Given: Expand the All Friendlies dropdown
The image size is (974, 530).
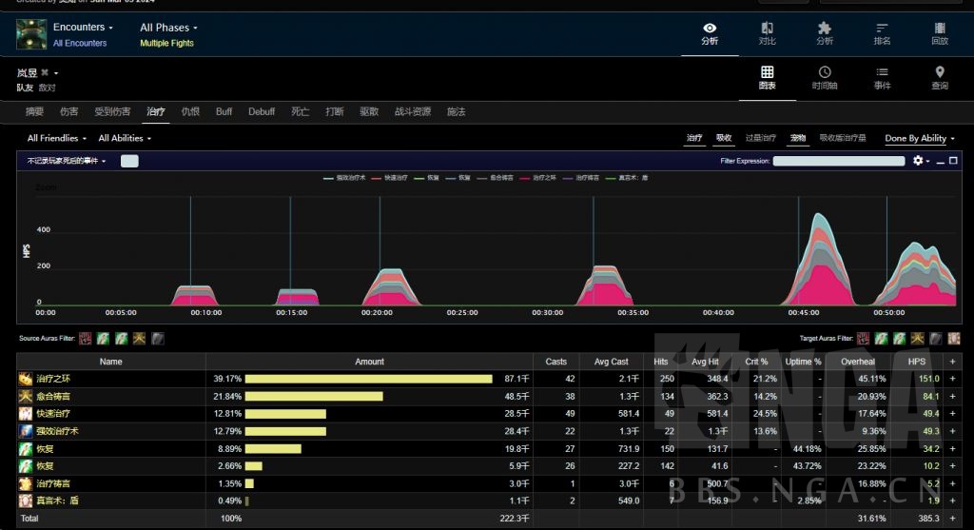Looking at the screenshot, I should pos(56,138).
